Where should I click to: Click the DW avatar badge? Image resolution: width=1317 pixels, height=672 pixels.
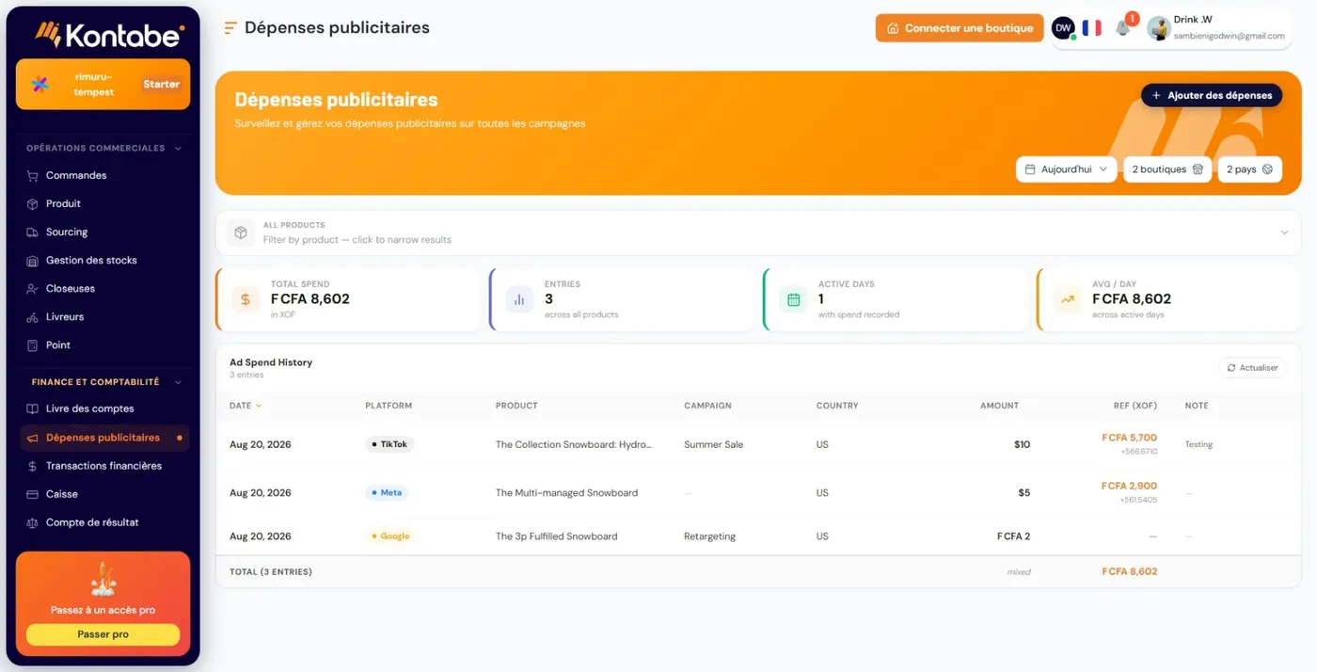click(x=1063, y=28)
